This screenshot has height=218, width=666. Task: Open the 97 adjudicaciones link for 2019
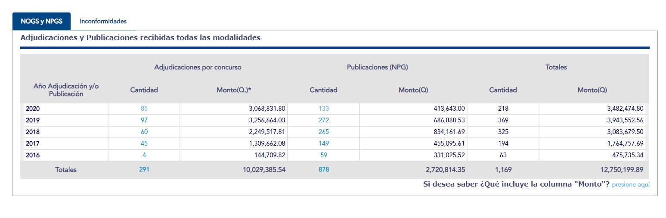[x=144, y=120]
